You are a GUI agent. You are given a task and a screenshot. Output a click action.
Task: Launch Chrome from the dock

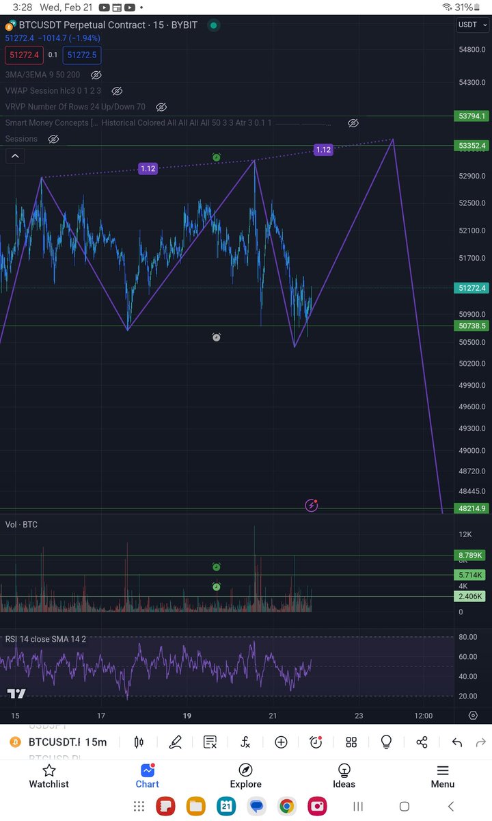(x=286, y=806)
